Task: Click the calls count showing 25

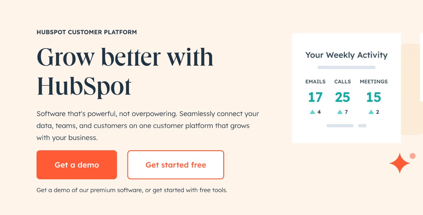Action: click(x=343, y=97)
